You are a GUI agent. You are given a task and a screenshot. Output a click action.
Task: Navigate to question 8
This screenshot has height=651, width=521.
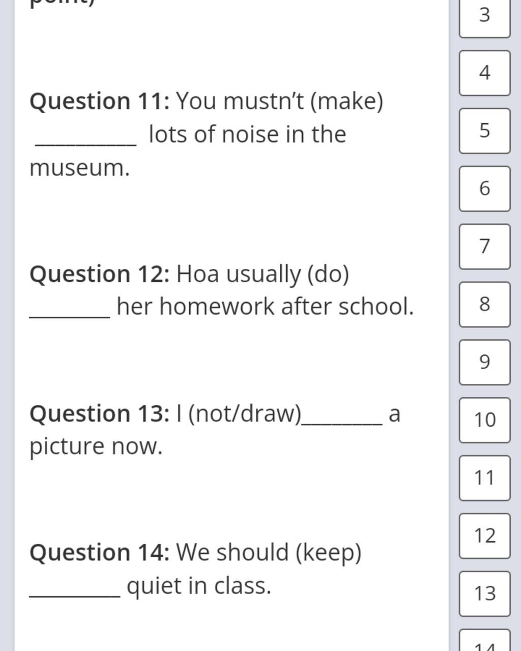point(484,304)
